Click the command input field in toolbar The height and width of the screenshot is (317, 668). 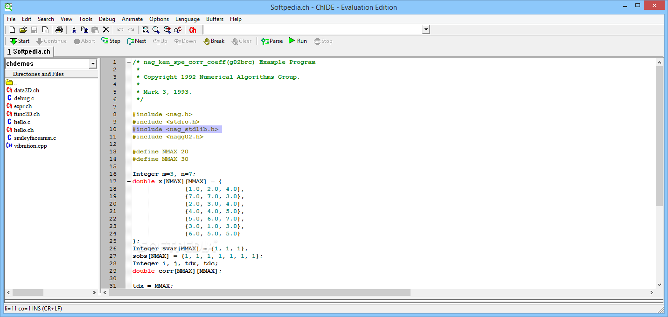[x=313, y=30]
